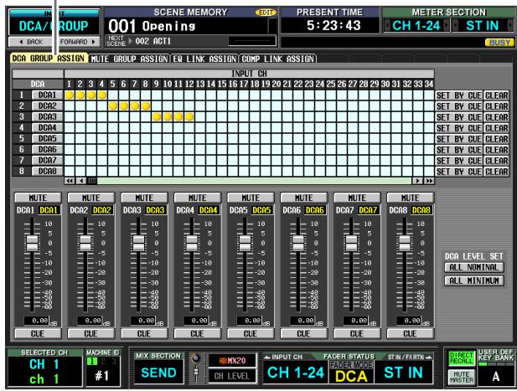This screenshot has height=391, width=517.
Task: Select CH LEVEL in mix section
Action: tap(232, 376)
